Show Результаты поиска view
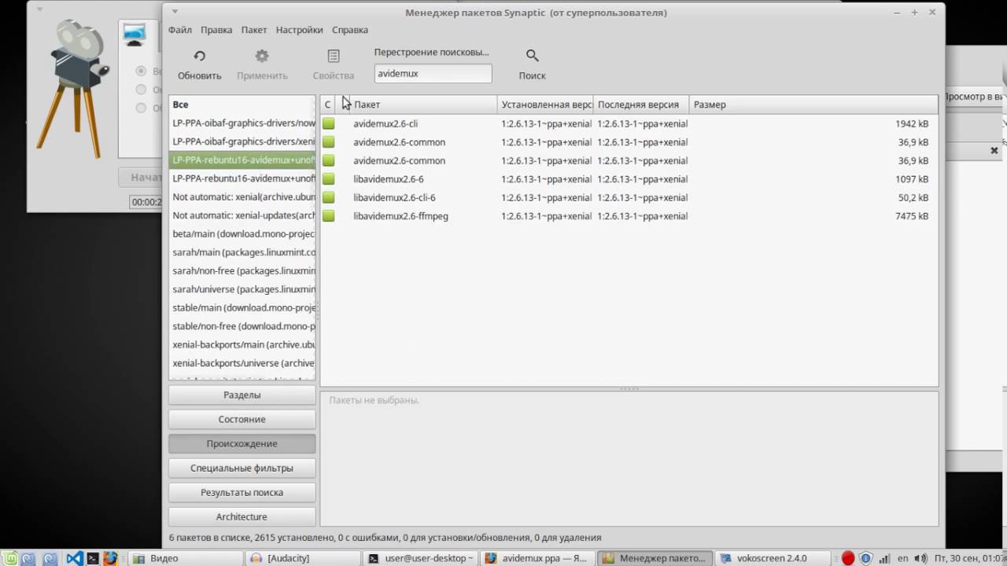Screen dimensions: 1007x566 242,492
